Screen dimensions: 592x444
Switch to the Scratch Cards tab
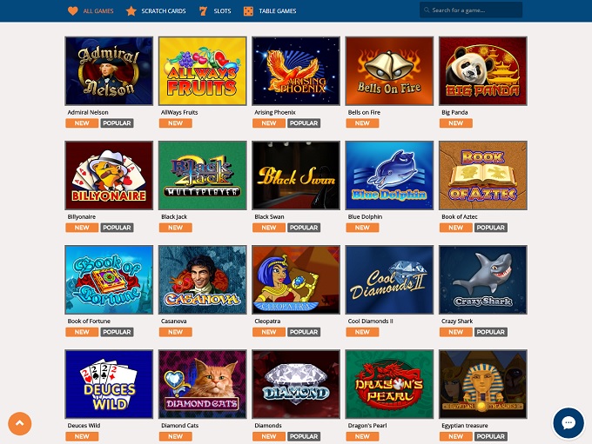coord(164,11)
